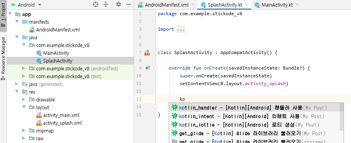Expand the mipmap folder
The height and width of the screenshot is (143, 351).
pyautogui.click(x=24, y=131)
